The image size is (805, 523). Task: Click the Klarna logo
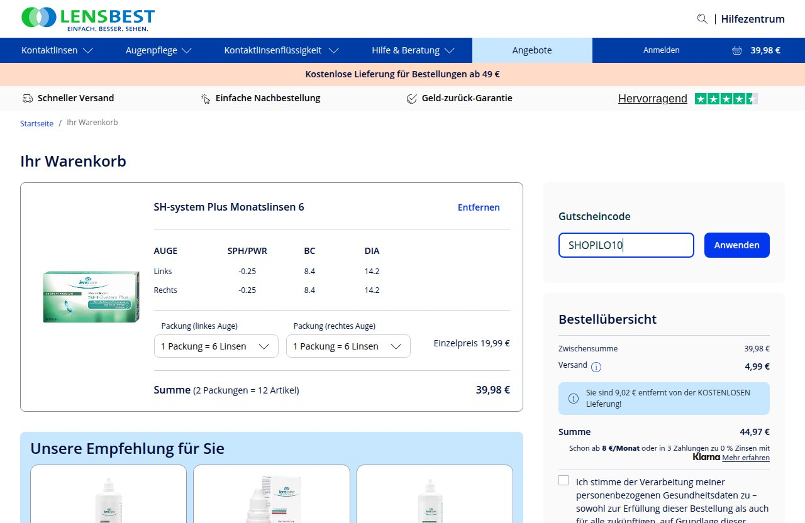coord(706,457)
